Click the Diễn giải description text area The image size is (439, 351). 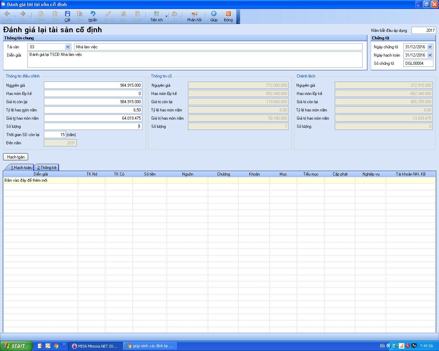point(195,60)
